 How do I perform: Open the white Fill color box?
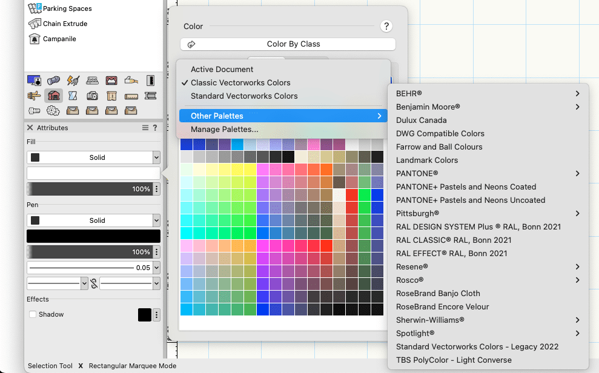pyautogui.click(x=93, y=173)
